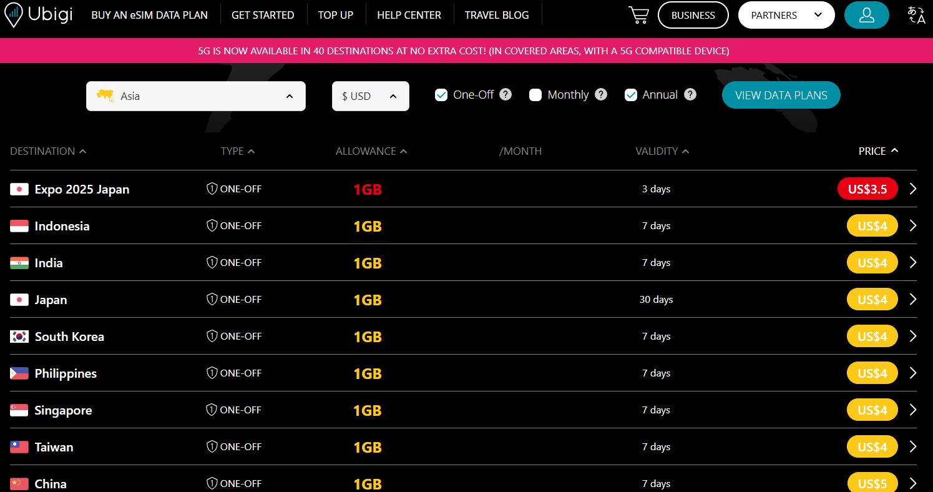Select the US$4 price for Japan
This screenshot has width=933, height=492.
point(872,299)
